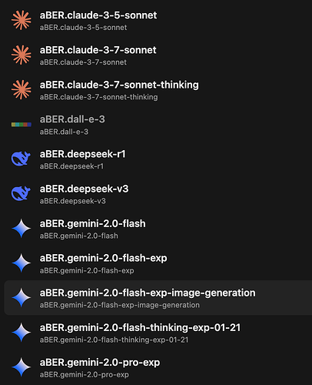Pick aBER.gemini-2.0-flash model
This screenshot has width=312, height=385.
(x=158, y=229)
